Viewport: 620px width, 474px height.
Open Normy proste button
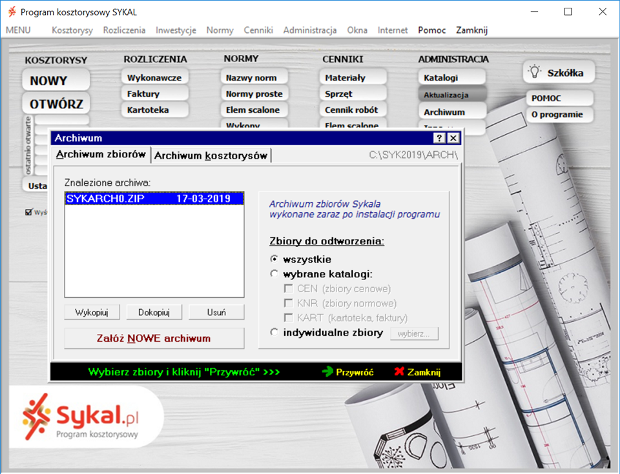(x=254, y=94)
